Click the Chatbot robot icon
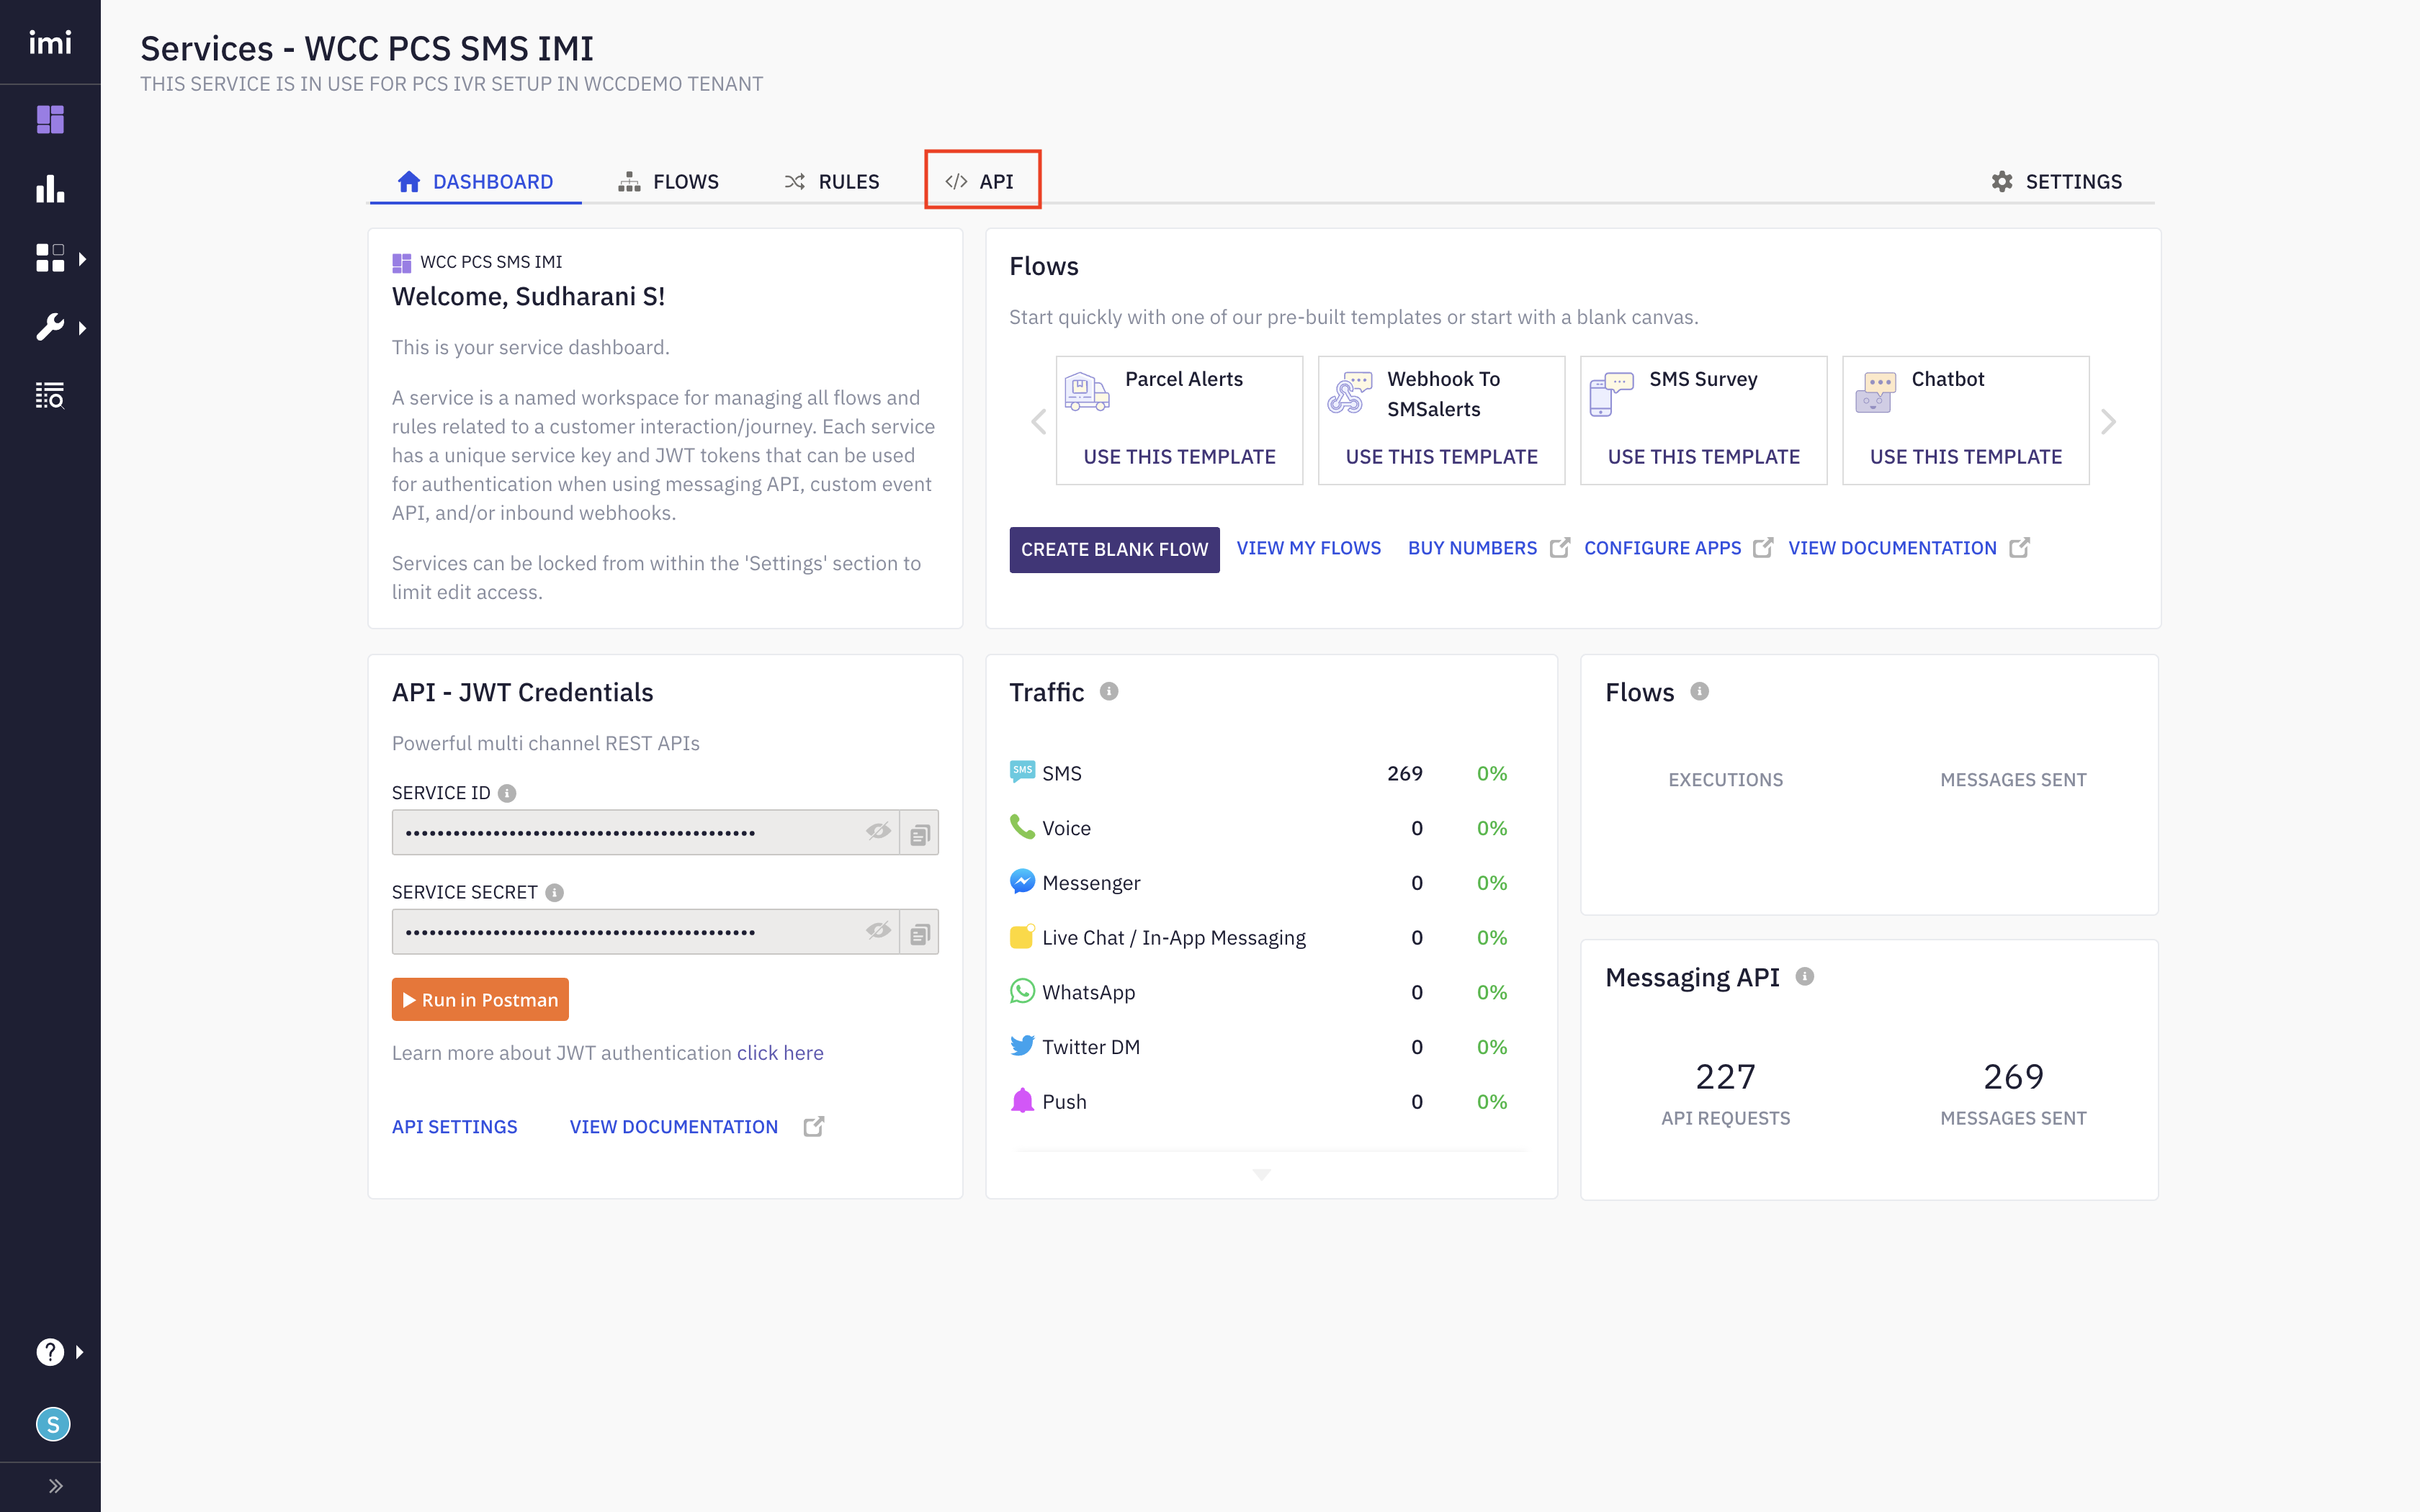This screenshot has width=2420, height=1512. [1875, 392]
